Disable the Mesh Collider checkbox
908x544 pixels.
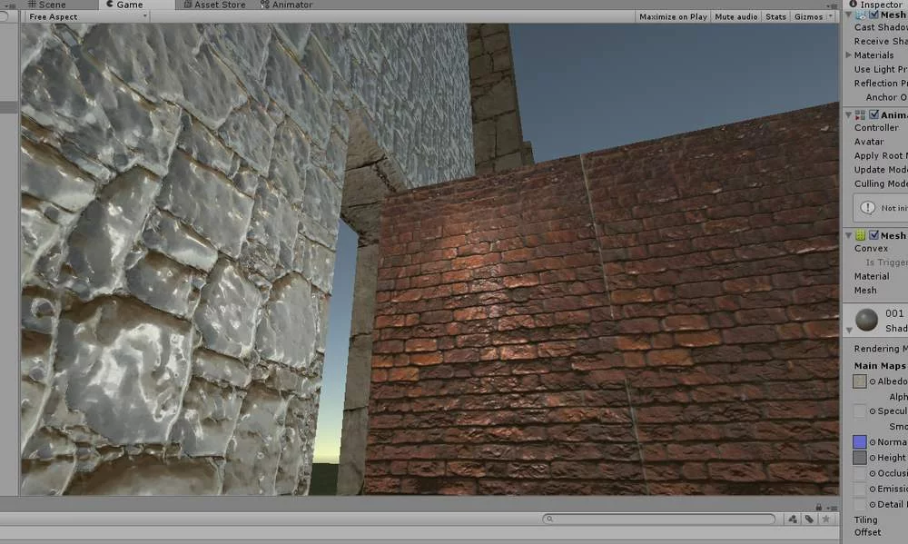tap(873, 235)
